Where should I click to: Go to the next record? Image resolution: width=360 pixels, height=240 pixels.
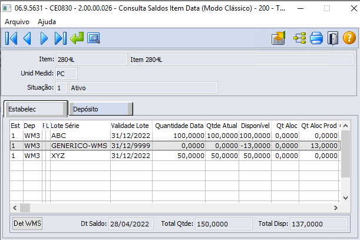click(44, 38)
